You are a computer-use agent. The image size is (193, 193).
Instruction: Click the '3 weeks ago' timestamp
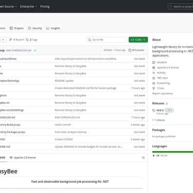tap(138, 125)
